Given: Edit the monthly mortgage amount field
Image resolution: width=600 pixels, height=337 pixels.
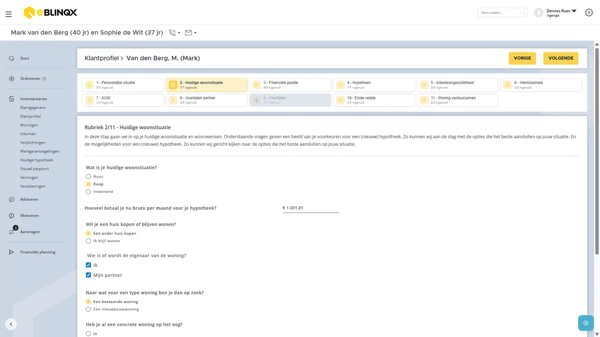Looking at the screenshot, I should point(310,208).
